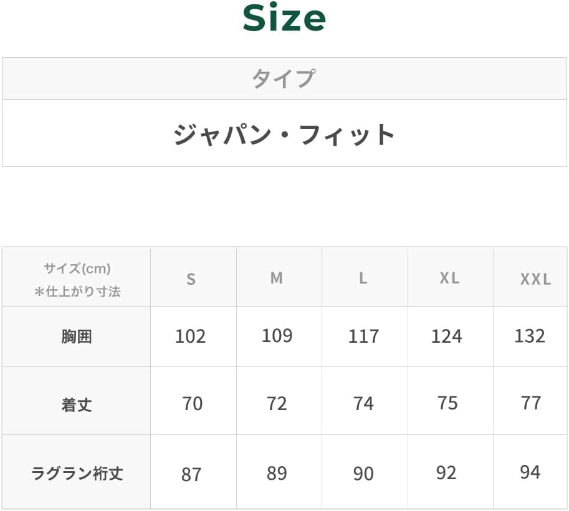Click the raglan sleeve value 90
The width and height of the screenshot is (569, 511).
[x=363, y=474]
